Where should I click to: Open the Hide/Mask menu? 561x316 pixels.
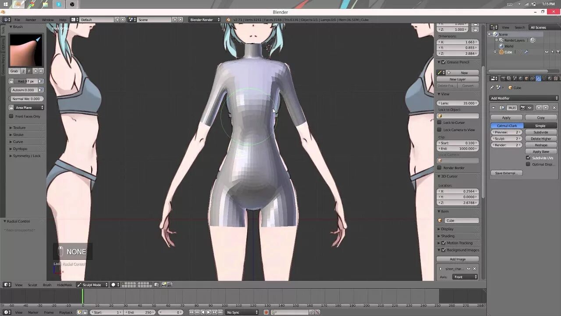coord(64,285)
